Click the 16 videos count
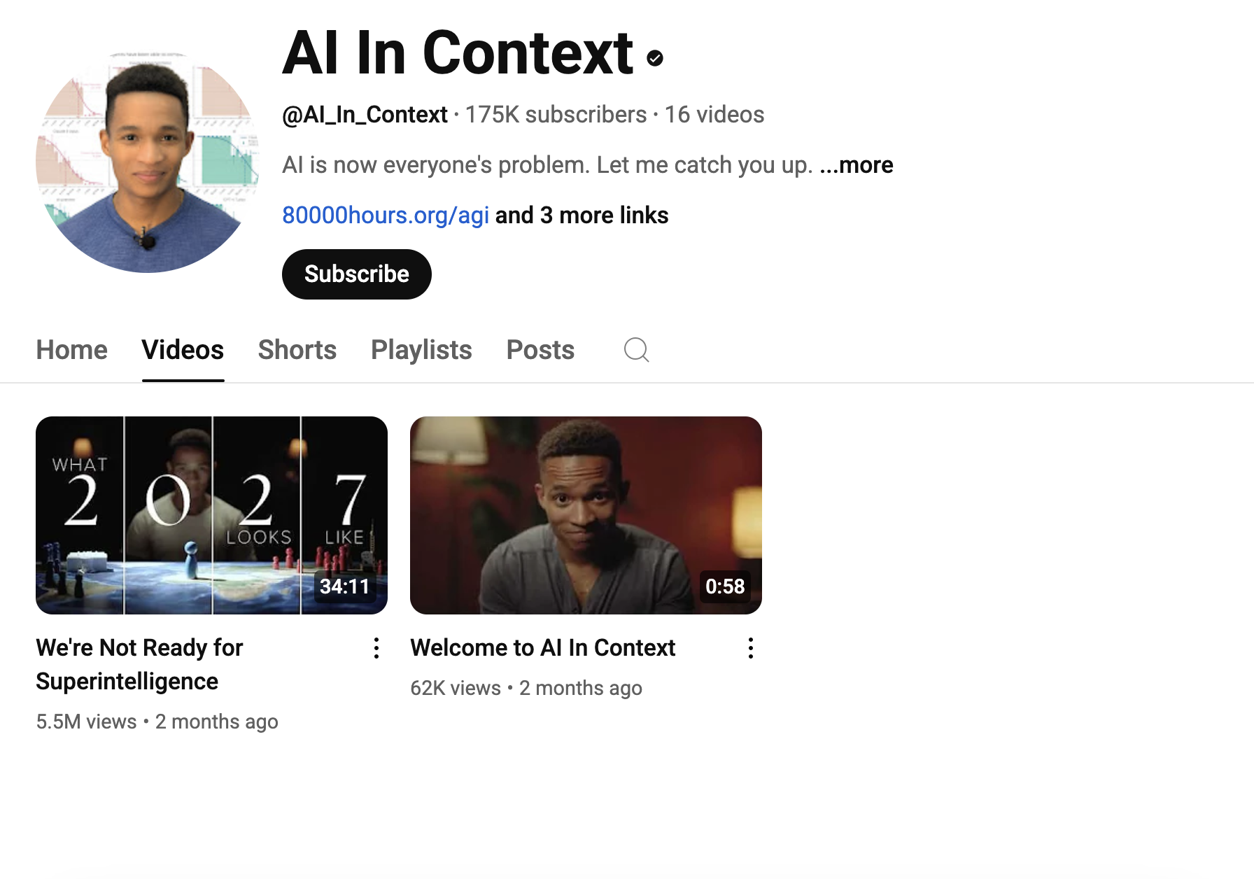 [714, 115]
